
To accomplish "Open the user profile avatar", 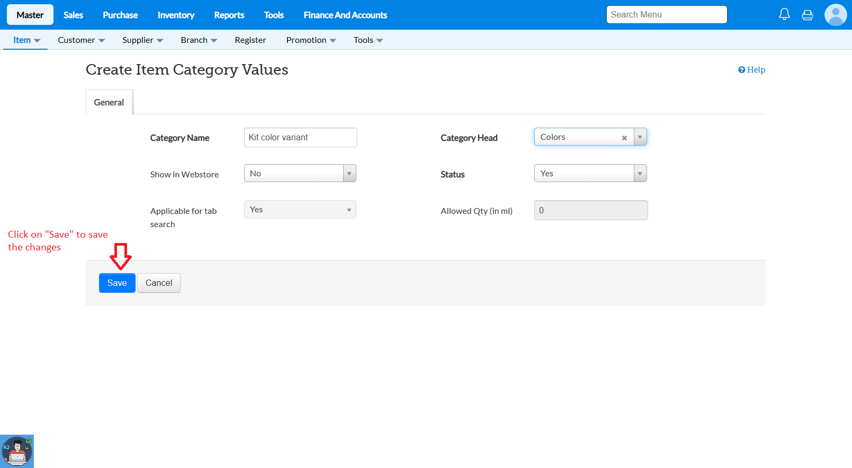I will 836,15.
